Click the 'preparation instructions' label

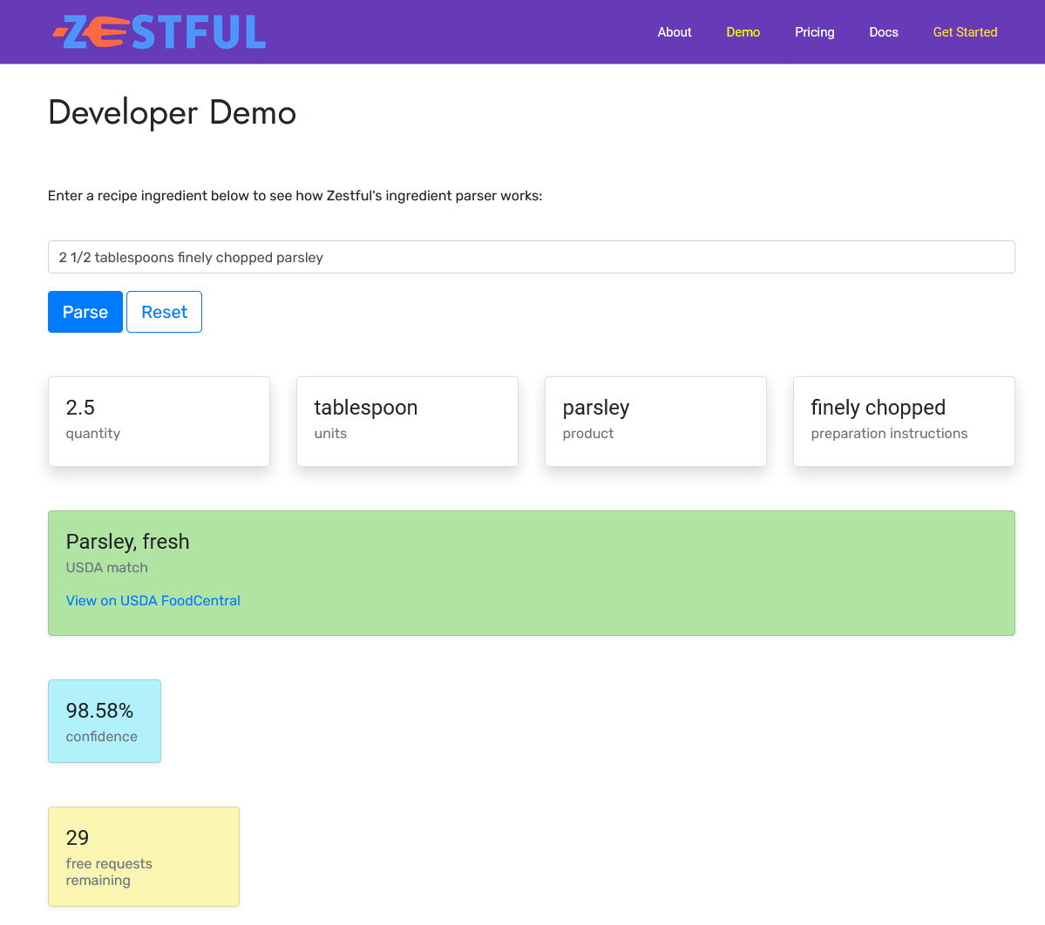tap(889, 434)
